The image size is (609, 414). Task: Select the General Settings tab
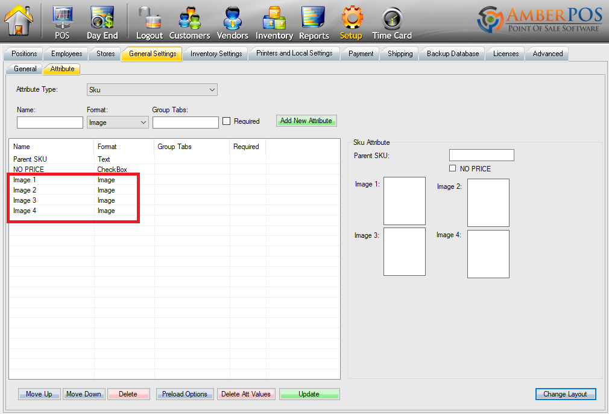pos(152,54)
